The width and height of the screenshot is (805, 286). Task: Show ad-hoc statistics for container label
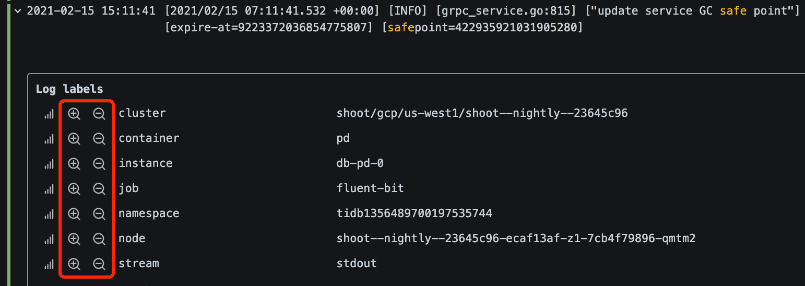click(x=49, y=139)
